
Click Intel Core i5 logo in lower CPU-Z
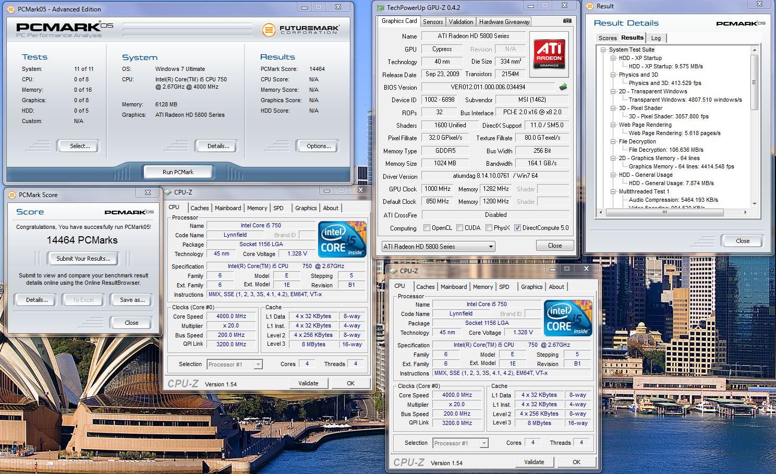(568, 318)
